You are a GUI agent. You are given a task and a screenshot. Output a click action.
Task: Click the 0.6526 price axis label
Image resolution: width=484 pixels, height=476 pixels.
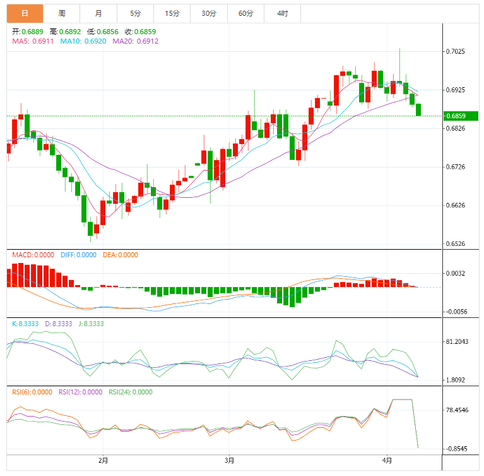point(456,244)
